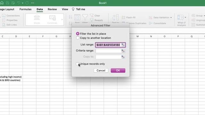Edit the List range field
Image resolution: width=205 pixels, height=115 pixels.
108,45
